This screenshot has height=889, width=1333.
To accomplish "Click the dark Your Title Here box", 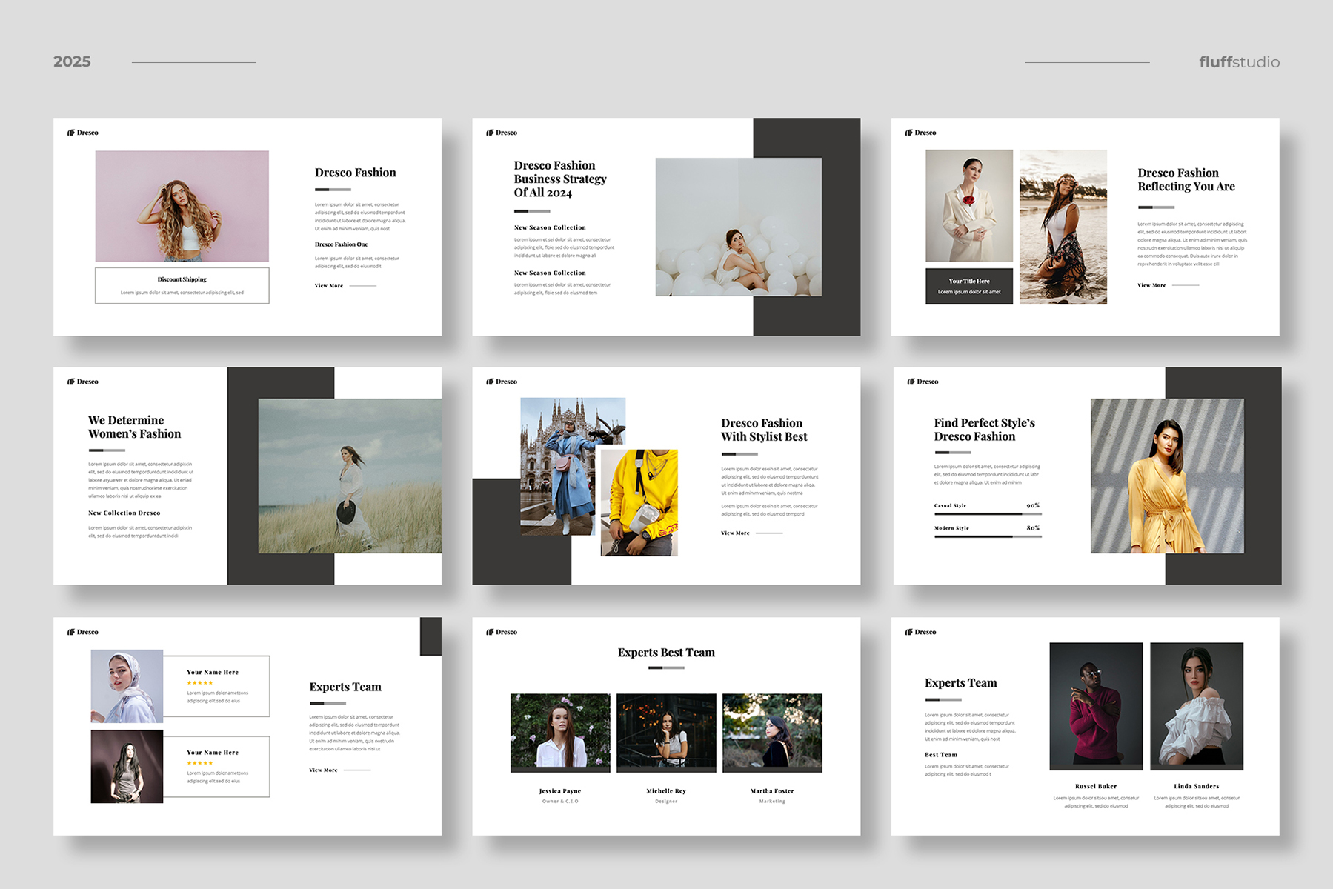I will [x=969, y=286].
